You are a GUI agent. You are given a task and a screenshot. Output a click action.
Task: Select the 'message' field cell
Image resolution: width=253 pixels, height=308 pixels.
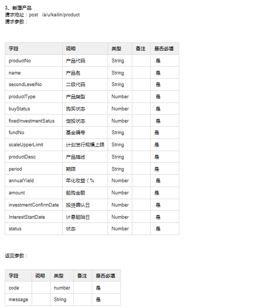(18, 300)
